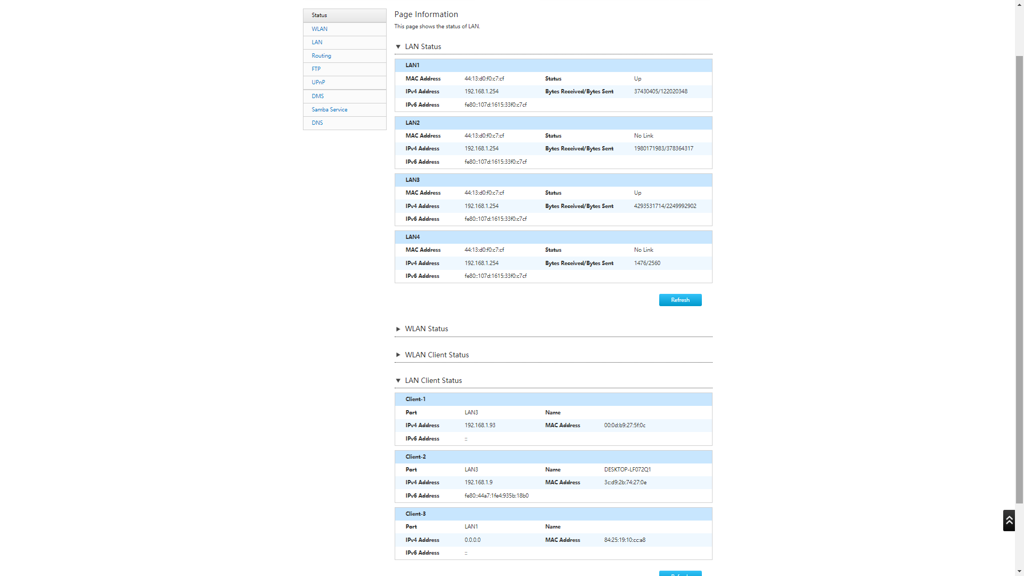Go to the Routing sidebar page

tap(321, 56)
